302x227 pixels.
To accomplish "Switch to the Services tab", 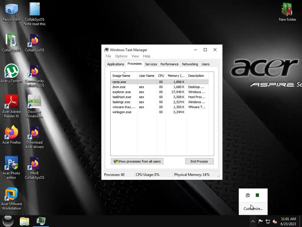I will coord(151,64).
